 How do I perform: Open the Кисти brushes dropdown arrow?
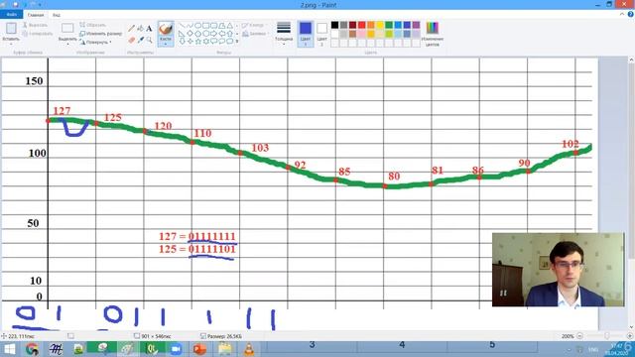pyautogui.click(x=166, y=44)
